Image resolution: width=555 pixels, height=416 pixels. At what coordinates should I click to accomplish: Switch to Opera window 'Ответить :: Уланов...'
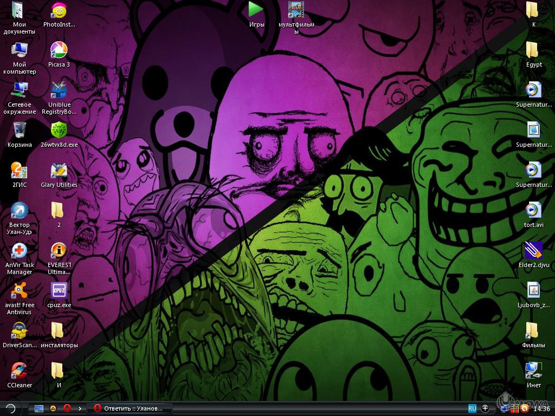130,408
